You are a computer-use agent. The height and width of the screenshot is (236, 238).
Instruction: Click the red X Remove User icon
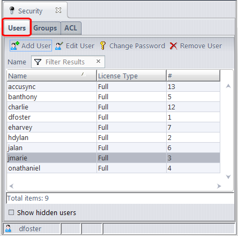pyautogui.click(x=173, y=46)
